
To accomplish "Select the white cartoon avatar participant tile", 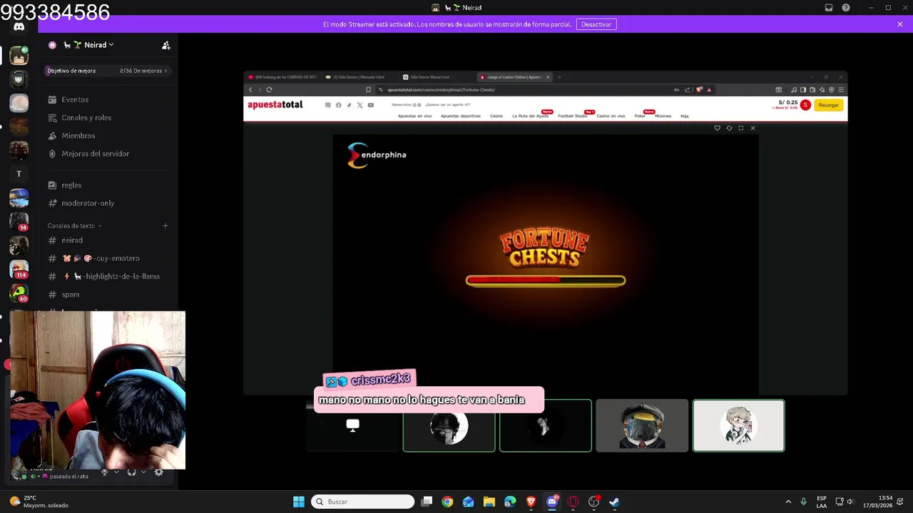I will [x=738, y=425].
